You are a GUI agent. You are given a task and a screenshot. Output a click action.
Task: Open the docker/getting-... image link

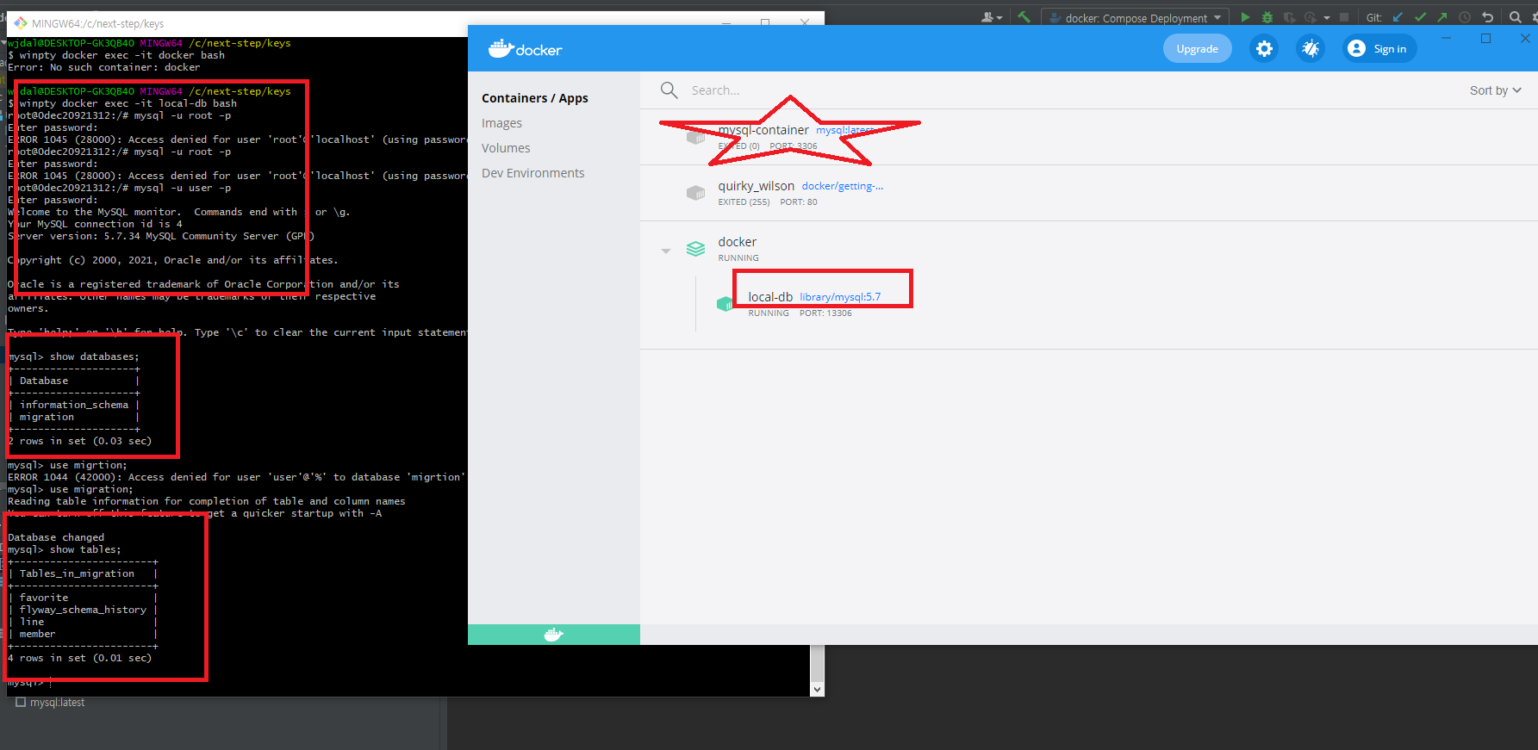coord(843,186)
